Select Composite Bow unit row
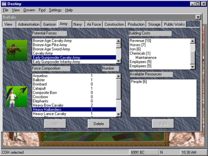208x156 pixels. pyautogui.click(x=74, y=93)
